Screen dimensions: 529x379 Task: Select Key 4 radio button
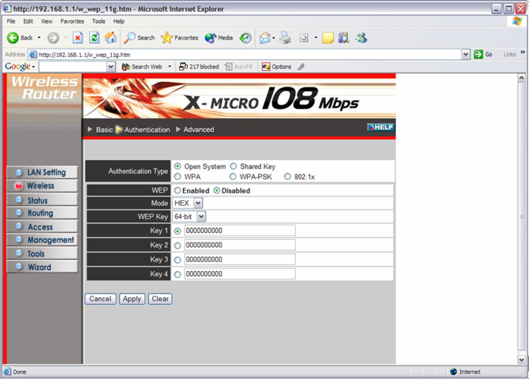pyautogui.click(x=177, y=275)
